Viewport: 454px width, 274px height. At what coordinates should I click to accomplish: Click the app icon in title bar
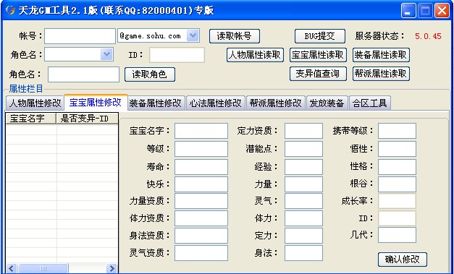[x=10, y=10]
